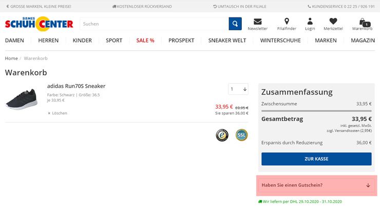Click the Grosse Marken, kleine Preise text
Image resolution: width=380 pixels, height=216 pixels.
(41, 7)
